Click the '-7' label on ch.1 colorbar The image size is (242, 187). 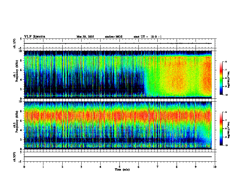point(226,70)
